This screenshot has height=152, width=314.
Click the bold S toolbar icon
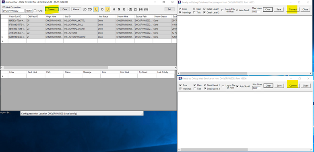point(119,9)
